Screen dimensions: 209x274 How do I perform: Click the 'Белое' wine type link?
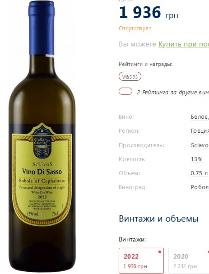(x=200, y=116)
